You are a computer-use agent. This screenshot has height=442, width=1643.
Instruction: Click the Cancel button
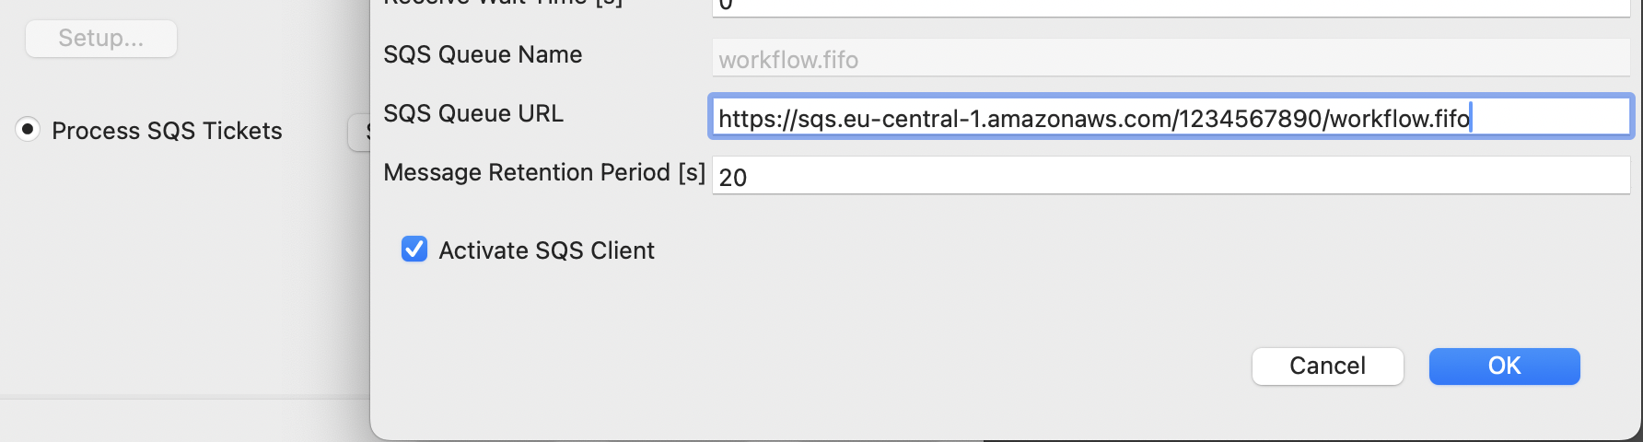[x=1327, y=366]
